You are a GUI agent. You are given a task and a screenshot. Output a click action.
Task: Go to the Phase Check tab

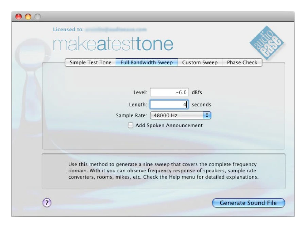coord(242,62)
